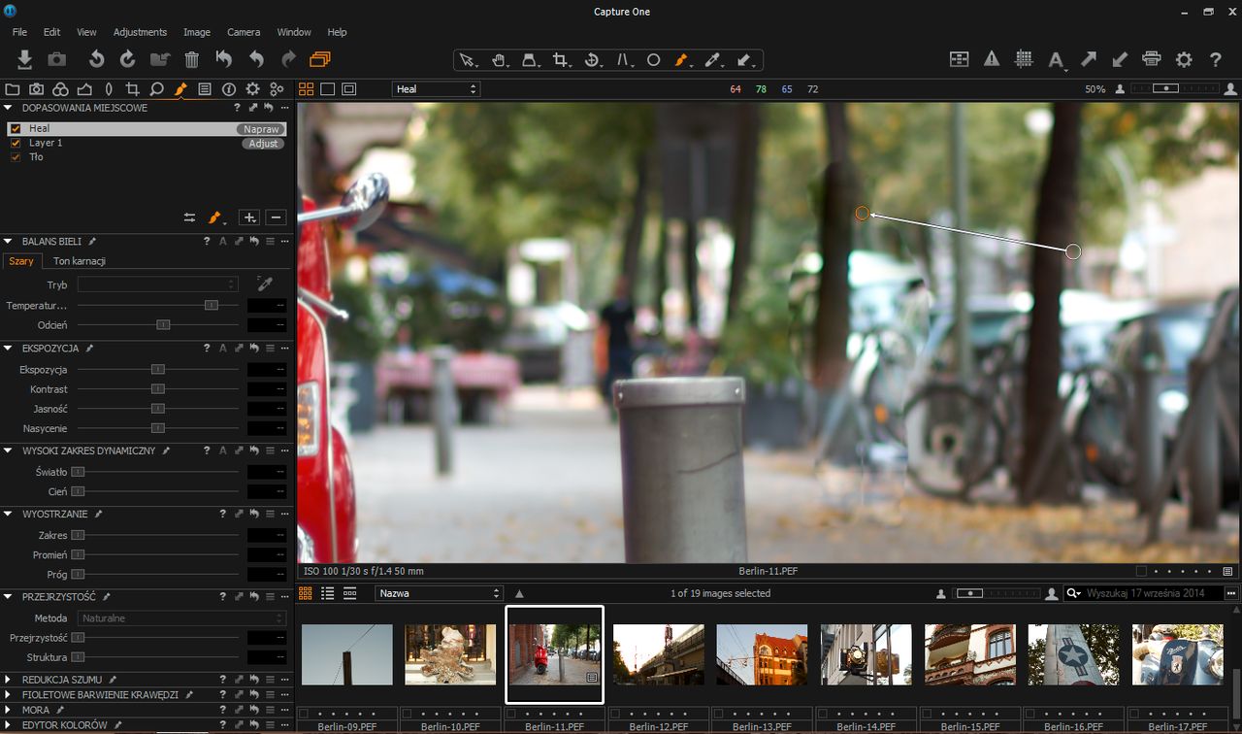The height and width of the screenshot is (734, 1242).
Task: Add new layer with plus icon
Action: tap(249, 217)
